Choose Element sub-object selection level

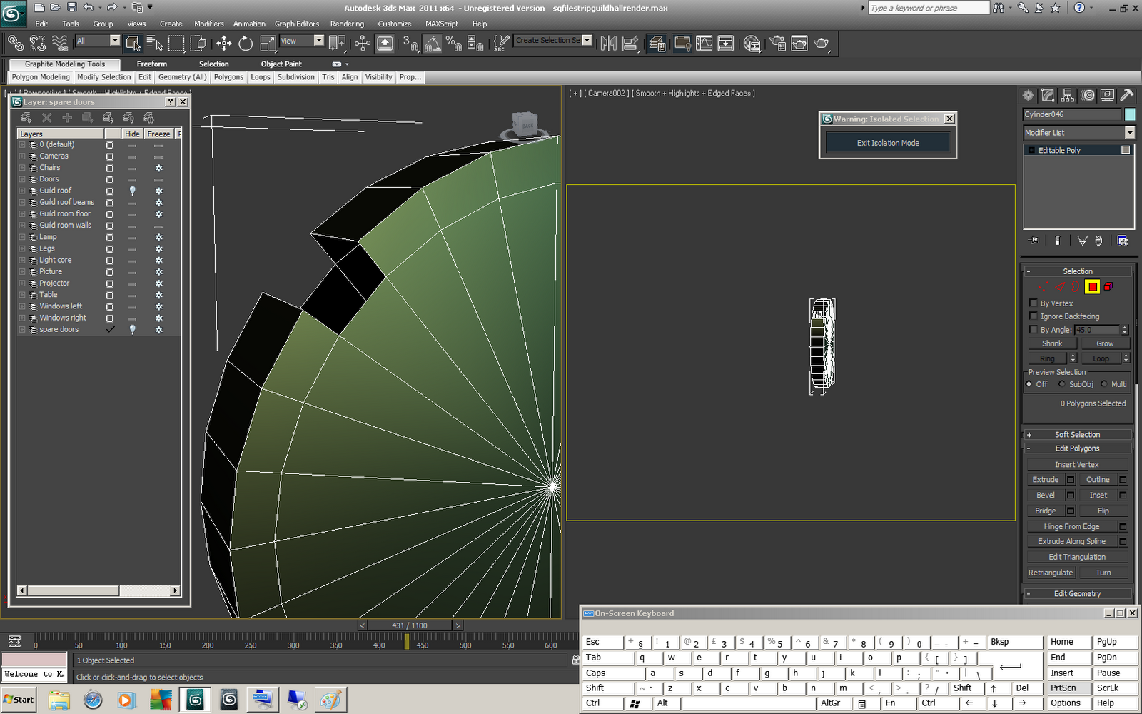click(x=1108, y=287)
